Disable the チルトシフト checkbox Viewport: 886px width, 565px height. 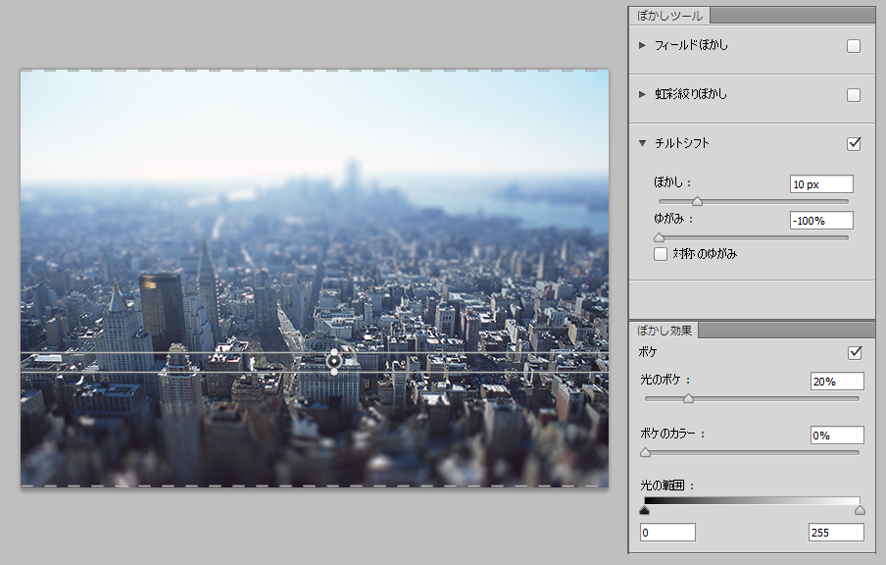click(x=854, y=143)
